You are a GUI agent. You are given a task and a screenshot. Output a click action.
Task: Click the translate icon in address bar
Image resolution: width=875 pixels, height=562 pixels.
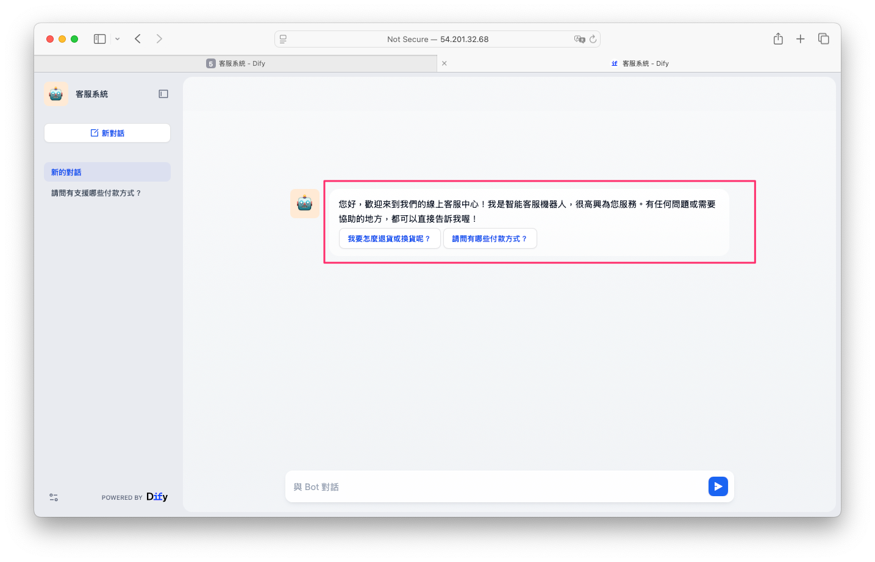[x=579, y=39]
